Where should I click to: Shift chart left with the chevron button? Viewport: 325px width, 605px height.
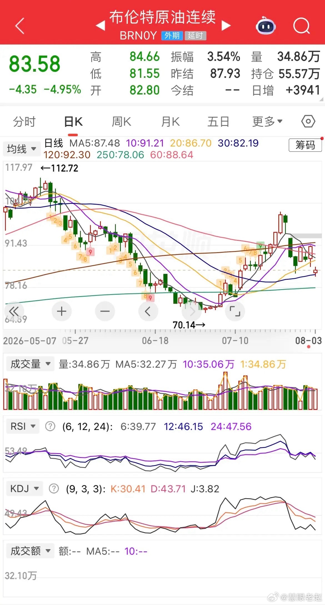pos(148,311)
